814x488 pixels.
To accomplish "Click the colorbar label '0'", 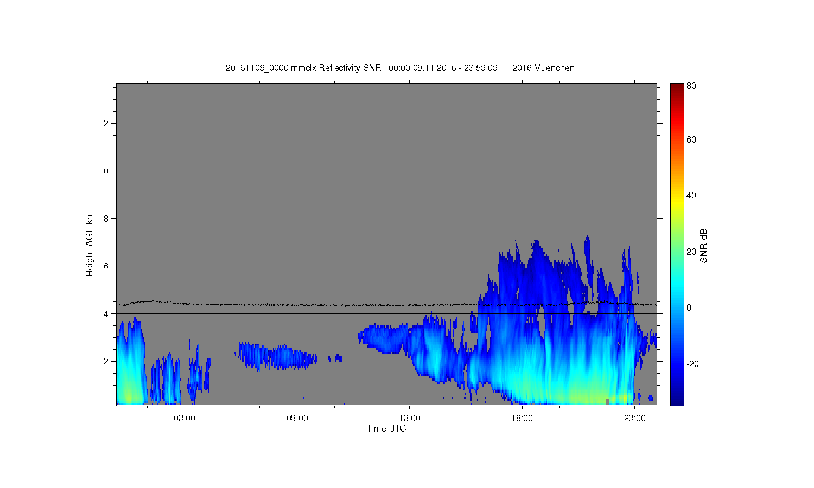I will coord(689,307).
